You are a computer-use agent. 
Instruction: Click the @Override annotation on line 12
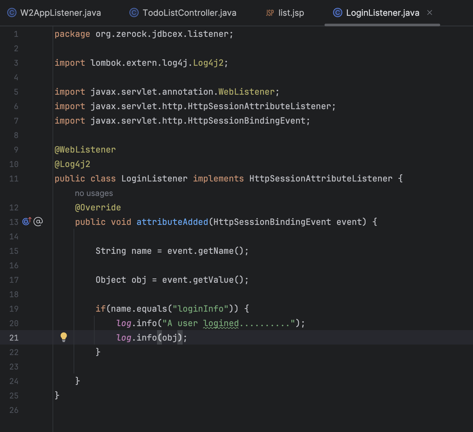coord(98,207)
